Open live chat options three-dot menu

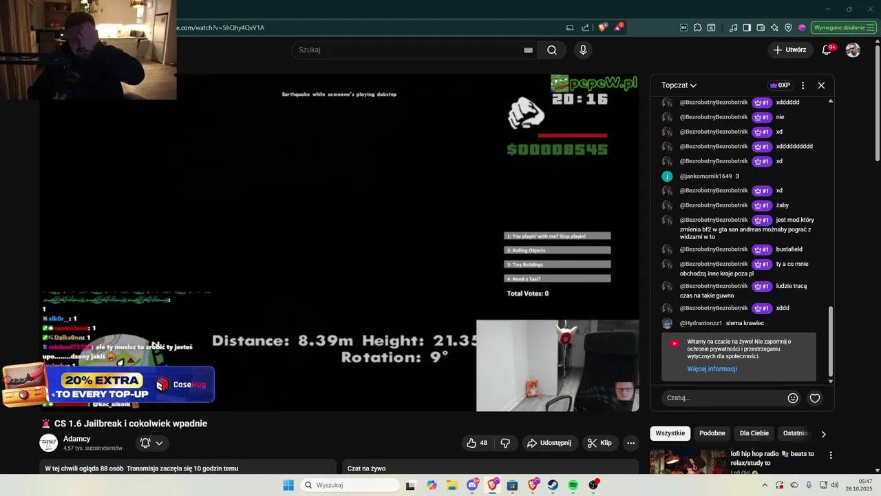point(803,85)
